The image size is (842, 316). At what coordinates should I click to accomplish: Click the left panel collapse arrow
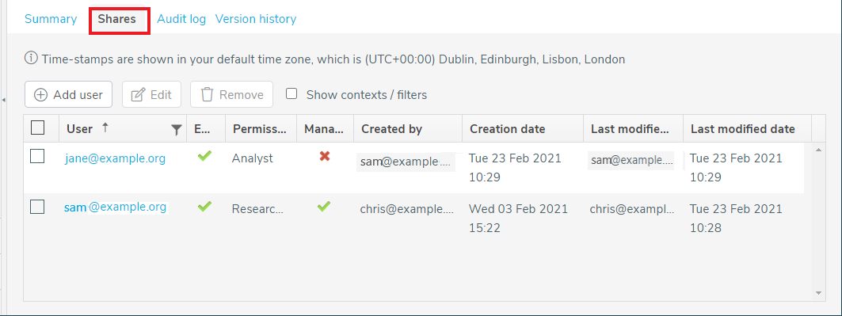click(x=4, y=100)
